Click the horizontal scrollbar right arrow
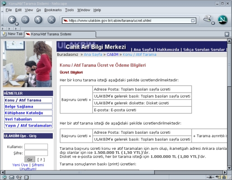 pyautogui.click(x=225, y=172)
